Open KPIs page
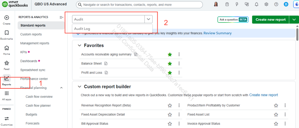This screenshot has height=128, width=299. (24, 52)
